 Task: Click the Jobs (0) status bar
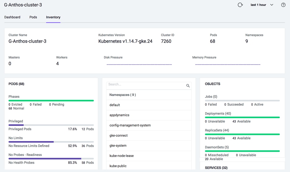pos(242,101)
